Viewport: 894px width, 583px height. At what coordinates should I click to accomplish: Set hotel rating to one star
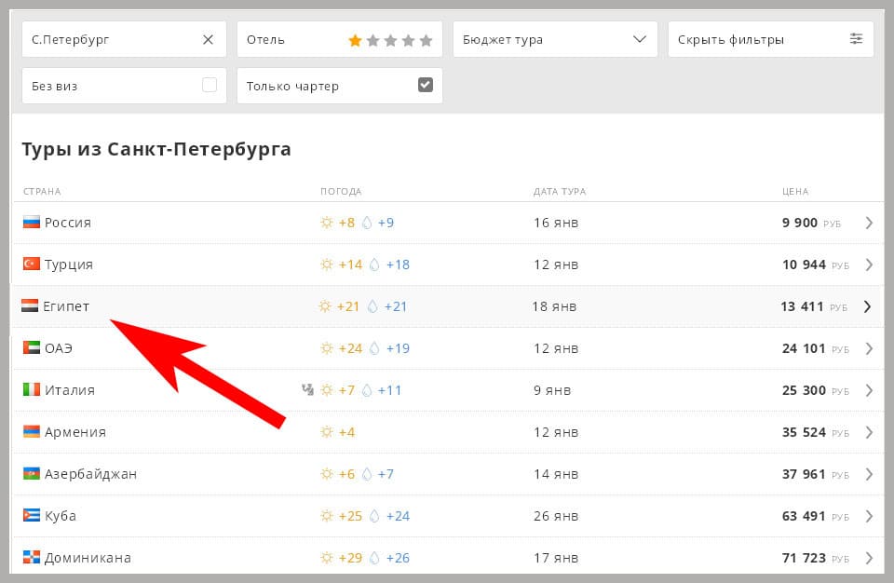[355, 40]
